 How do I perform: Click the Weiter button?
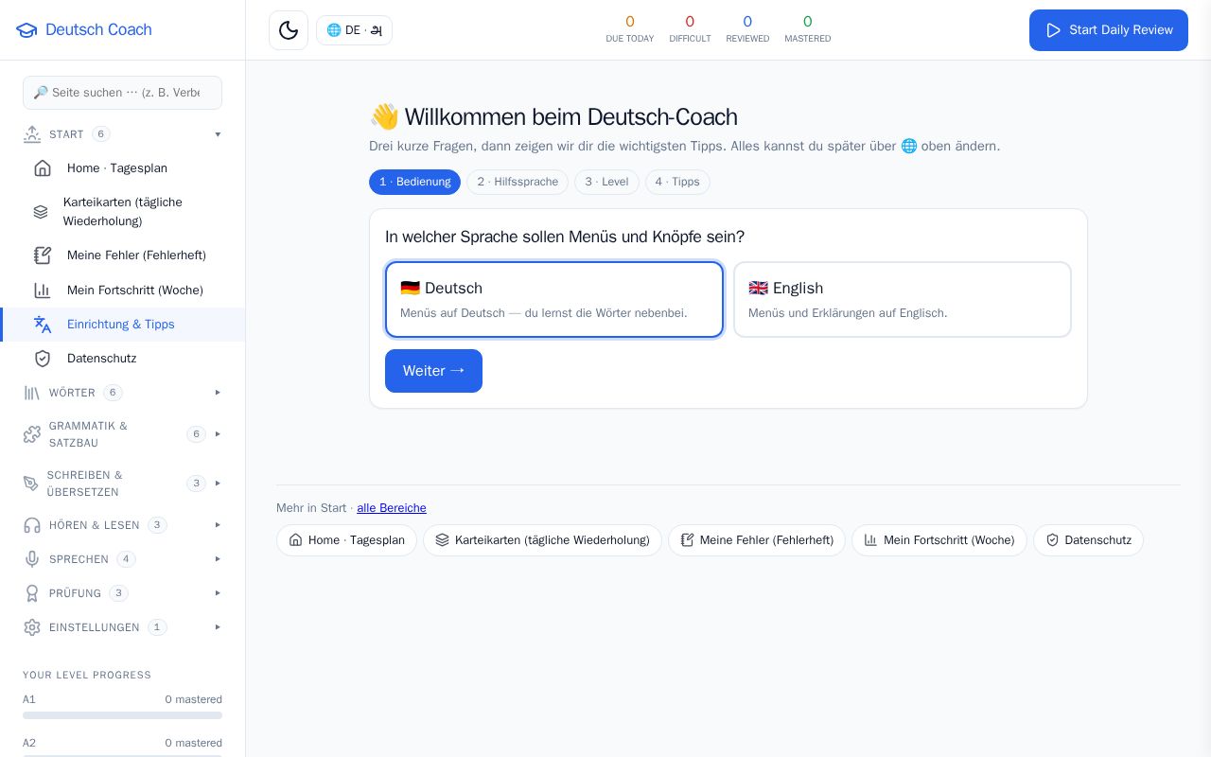coord(433,371)
